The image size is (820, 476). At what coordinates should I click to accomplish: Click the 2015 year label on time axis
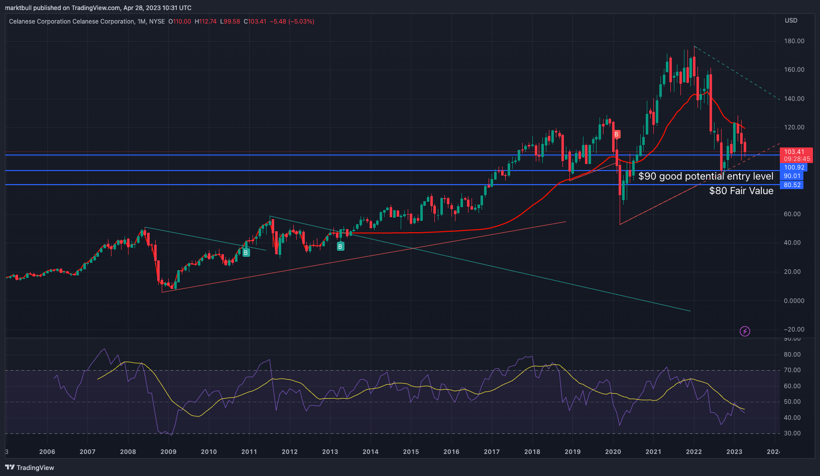[x=411, y=451]
